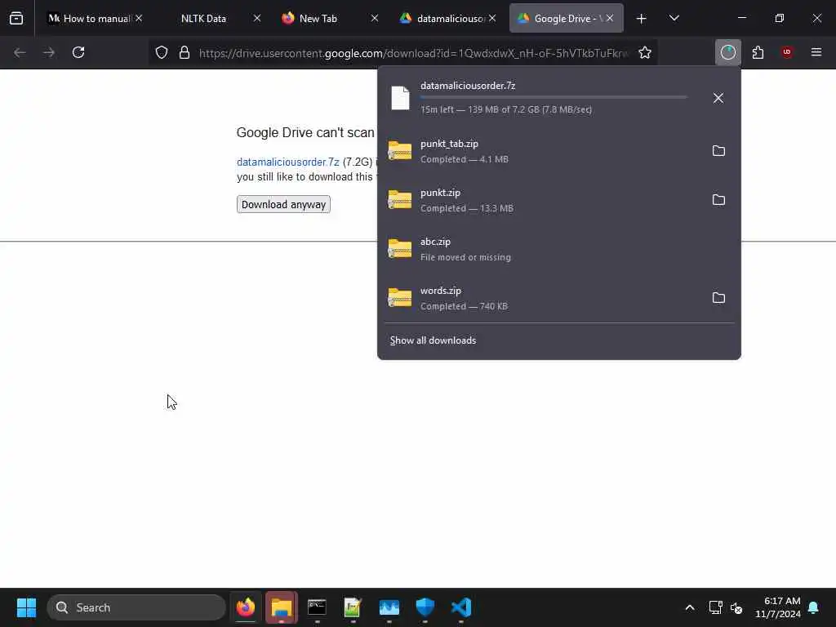Click the words.zip file icon
Screen dimensions: 836x627
(400, 298)
